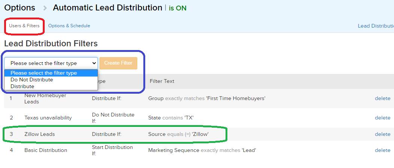Screen dimensions: 394x168
Task: Choose 'Do Not Distribute' option
Action: pos(51,80)
